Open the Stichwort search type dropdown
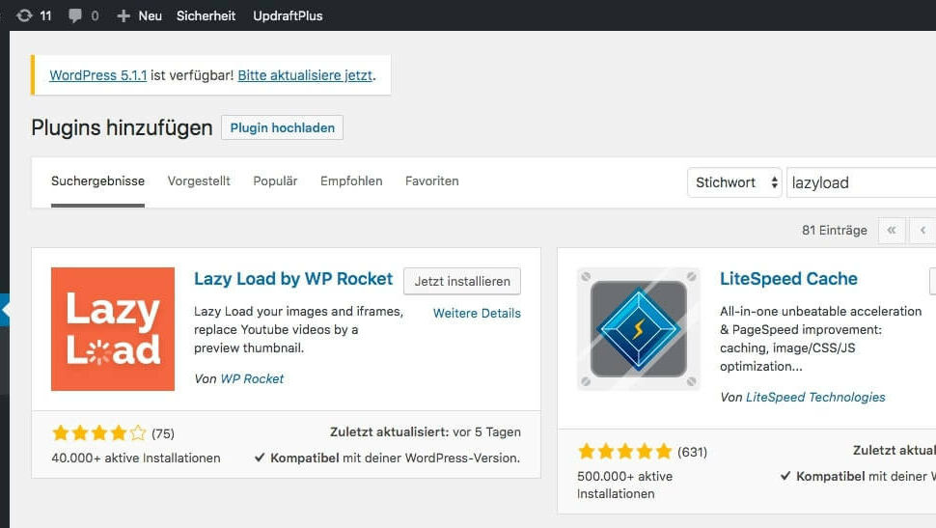 click(x=735, y=182)
